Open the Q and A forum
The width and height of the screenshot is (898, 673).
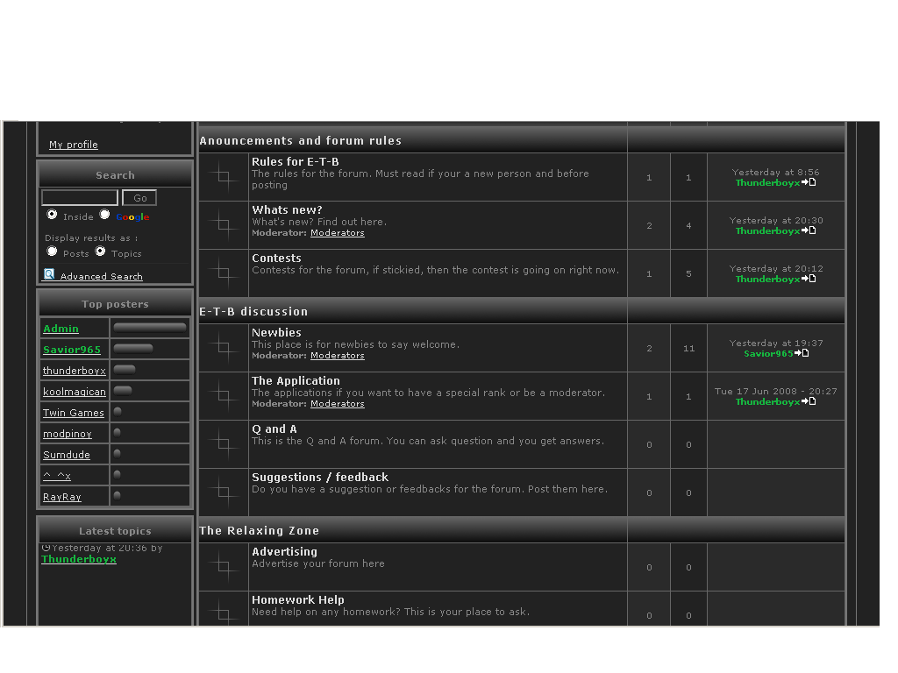tap(274, 429)
